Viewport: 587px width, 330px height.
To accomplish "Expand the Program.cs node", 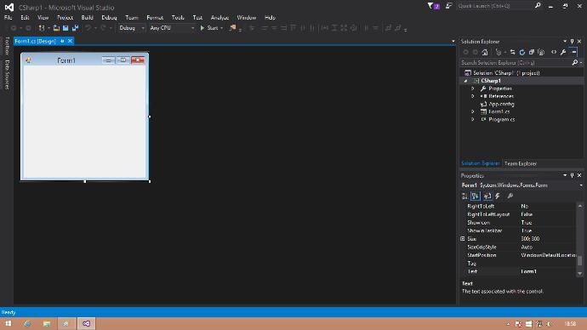I will click(x=473, y=119).
